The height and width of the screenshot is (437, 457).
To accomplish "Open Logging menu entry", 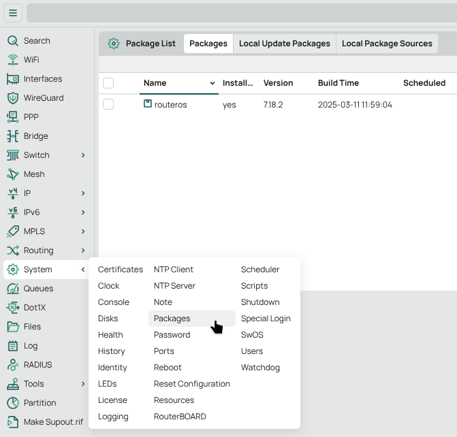I will click(x=113, y=417).
